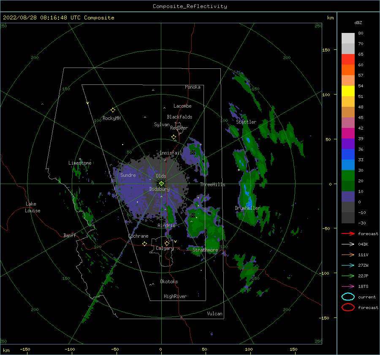Click the Okotoks town label
Image resolution: width=380 pixels, height=355 pixels.
[169, 281]
